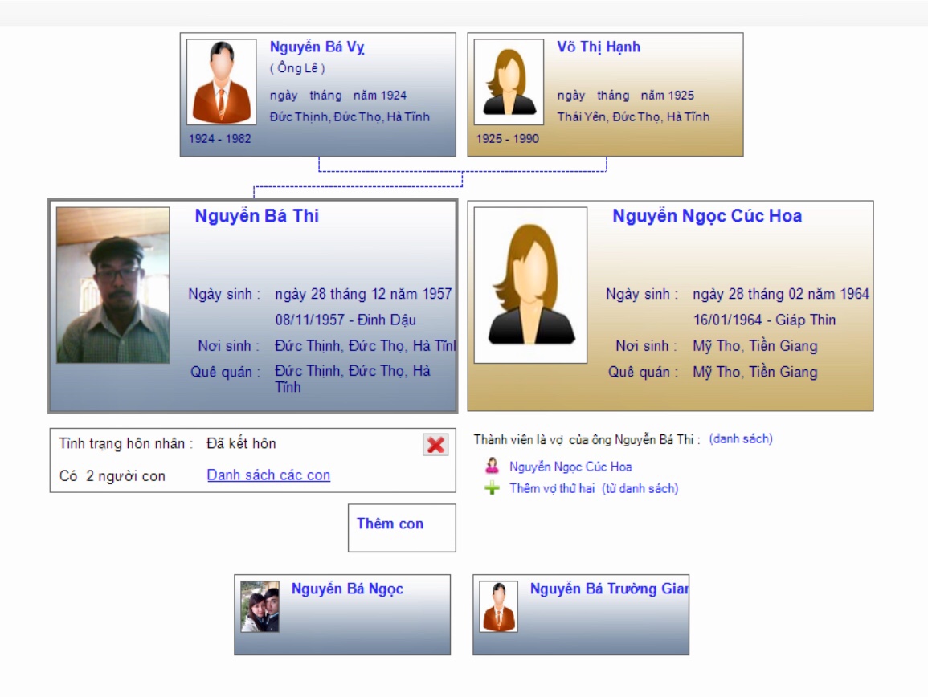Open Nguyễn Bá Vỵ avatar picture
The width and height of the screenshot is (928, 697).
coord(221,82)
